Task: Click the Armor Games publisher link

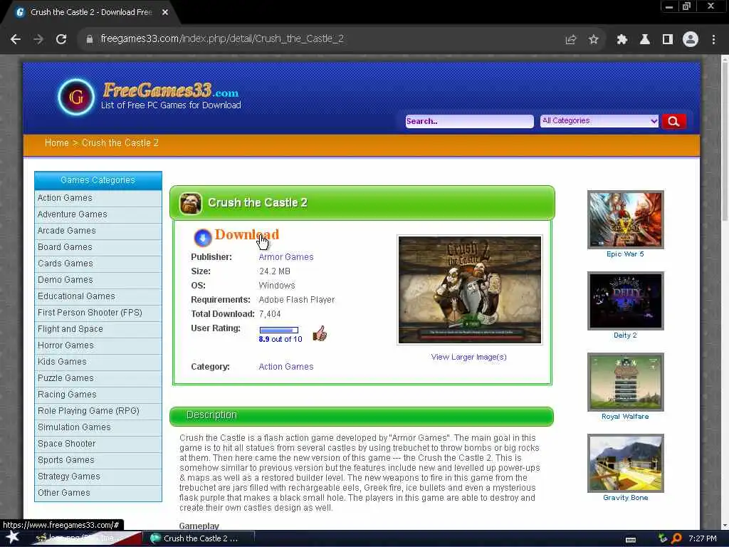Action: [x=286, y=256]
